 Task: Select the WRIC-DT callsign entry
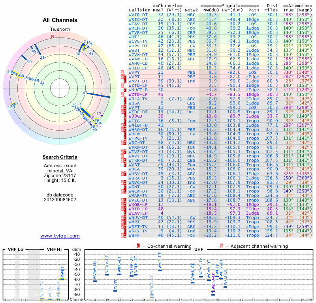(138, 19)
